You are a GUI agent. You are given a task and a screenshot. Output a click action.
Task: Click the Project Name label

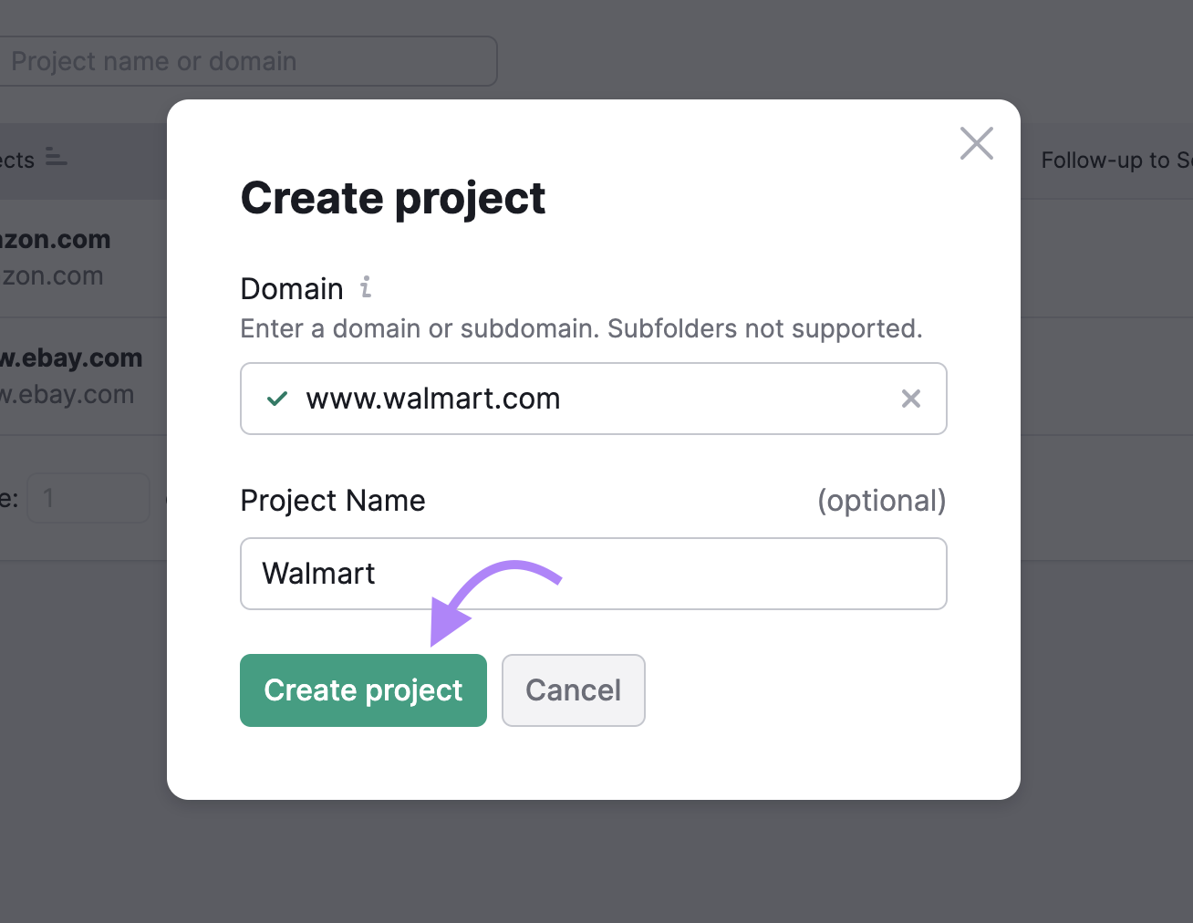pyautogui.click(x=332, y=500)
